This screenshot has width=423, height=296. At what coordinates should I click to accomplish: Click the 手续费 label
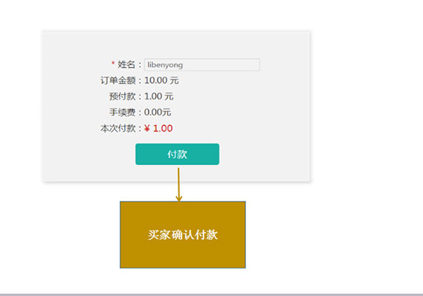coord(122,112)
